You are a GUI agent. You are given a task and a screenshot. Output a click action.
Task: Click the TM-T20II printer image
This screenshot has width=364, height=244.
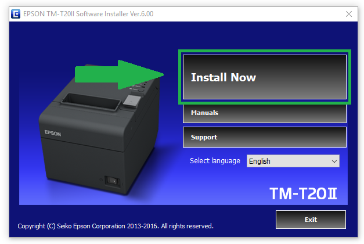(100, 129)
